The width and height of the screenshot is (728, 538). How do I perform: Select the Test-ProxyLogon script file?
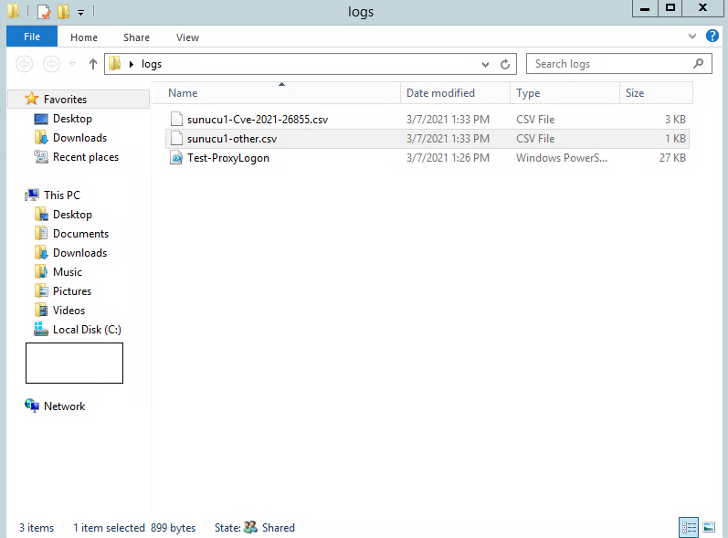[x=228, y=158]
